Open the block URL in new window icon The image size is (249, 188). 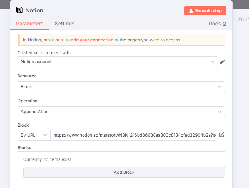pyautogui.click(x=222, y=135)
